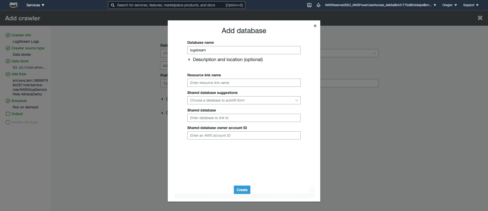Open the account user dropdown
Screen dimensions: 488x211
click(380, 5)
